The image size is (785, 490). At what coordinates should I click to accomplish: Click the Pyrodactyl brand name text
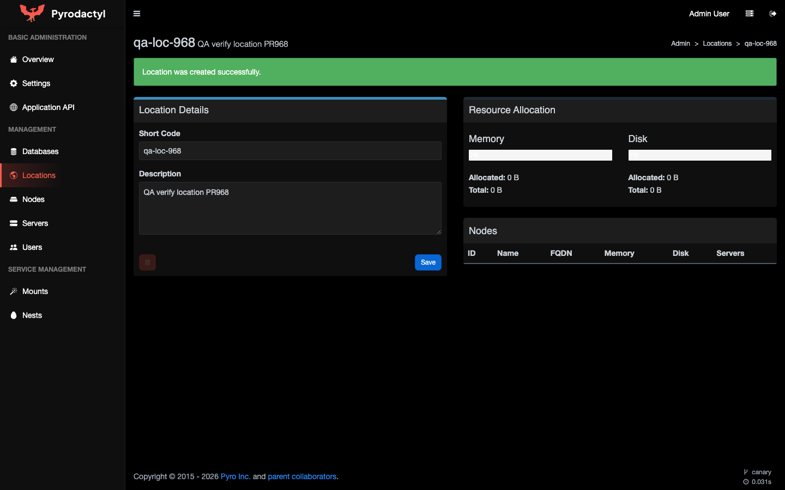[x=78, y=14]
